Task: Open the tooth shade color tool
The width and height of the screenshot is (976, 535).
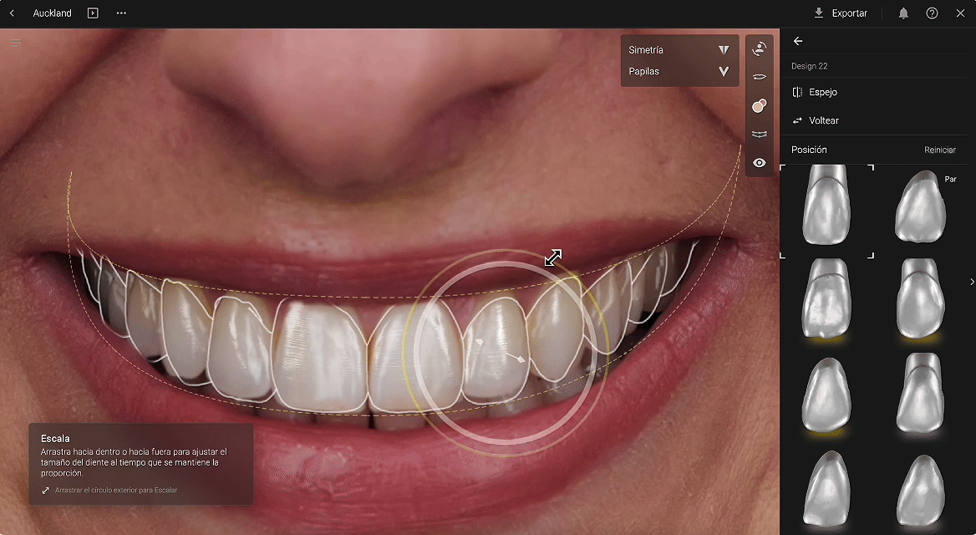Action: pos(760,106)
